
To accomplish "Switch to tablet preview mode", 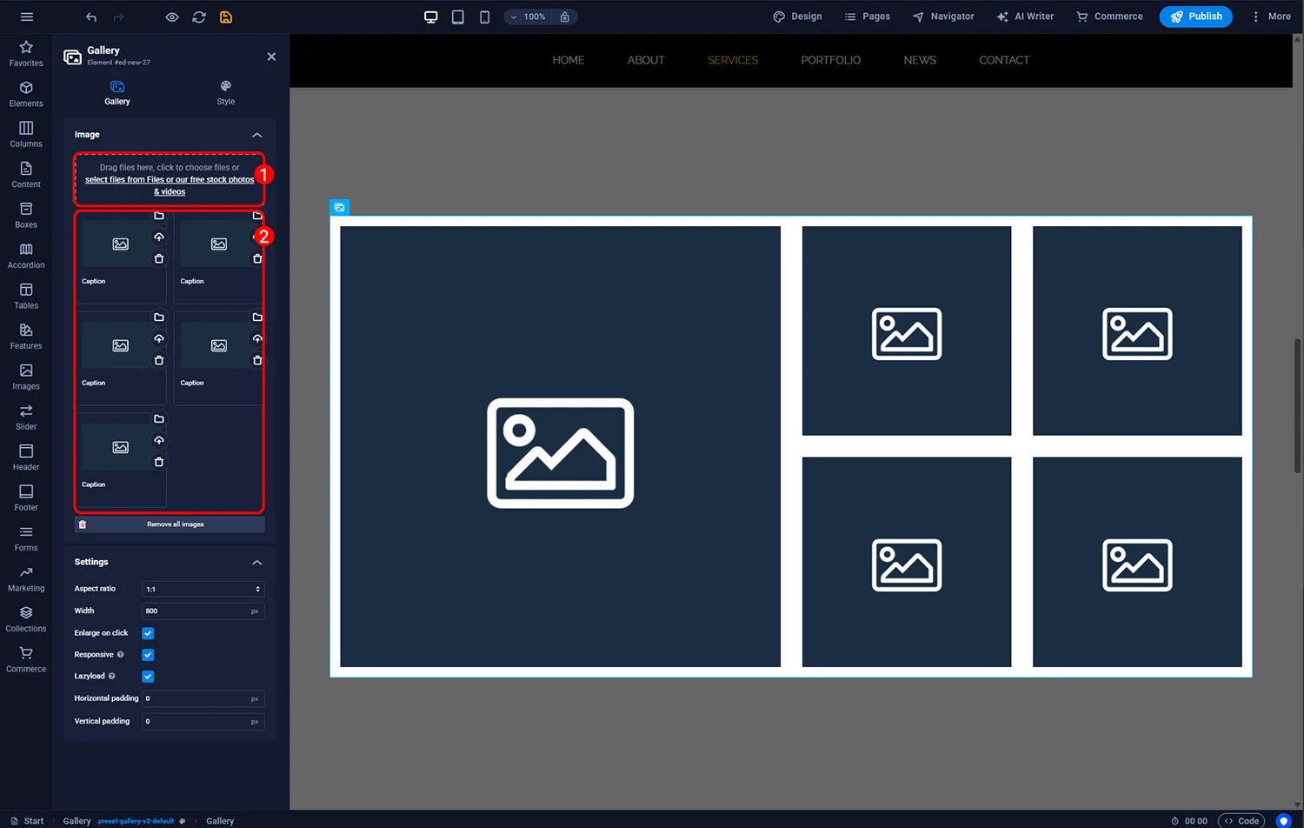I will tap(457, 17).
